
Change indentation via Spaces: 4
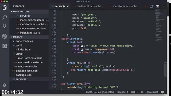click(x=123, y=92)
